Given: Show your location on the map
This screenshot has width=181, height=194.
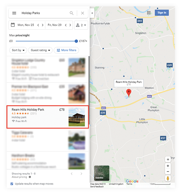Looking at the screenshot, I should click(168, 159).
